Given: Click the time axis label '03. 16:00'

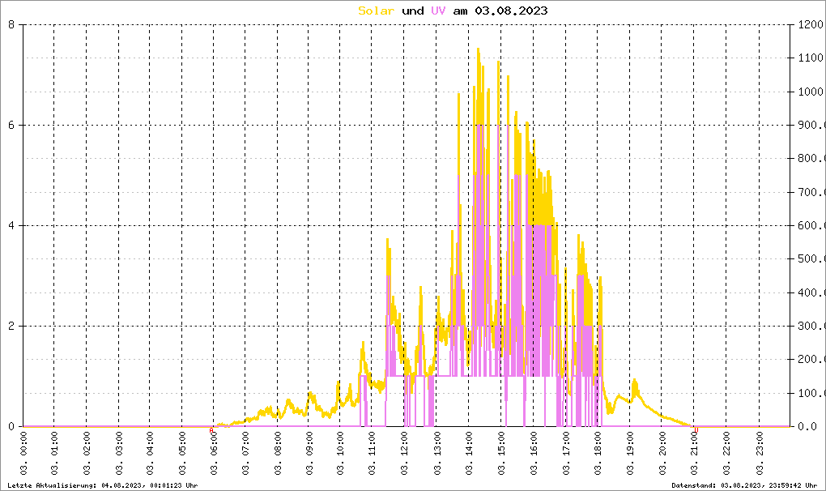Looking at the screenshot, I should [534, 453].
